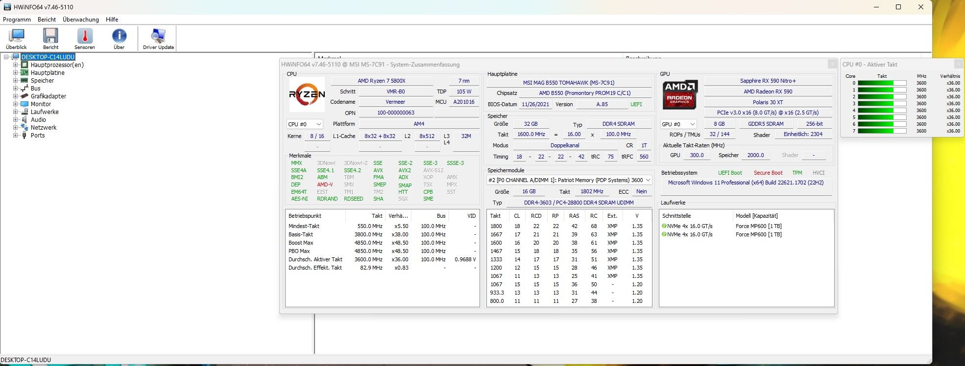
Task: Expand the Laufwerke tree node
Action: coord(15,112)
